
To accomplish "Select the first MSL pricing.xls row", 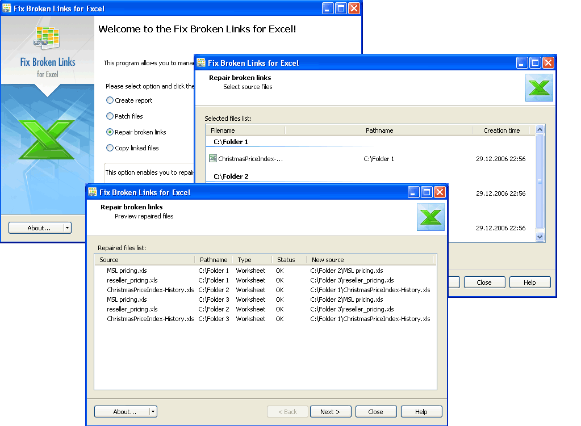I will click(127, 271).
